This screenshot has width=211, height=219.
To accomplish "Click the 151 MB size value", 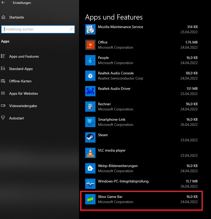I will click(x=192, y=89).
